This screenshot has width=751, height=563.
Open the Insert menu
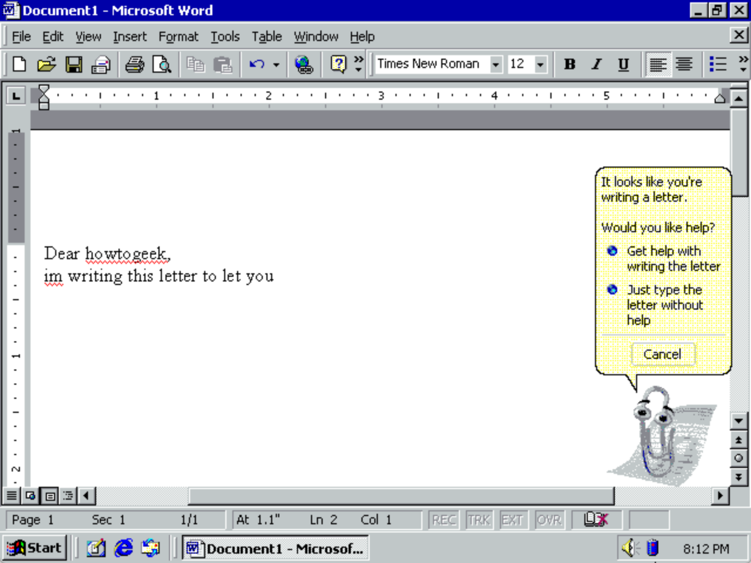coord(130,36)
